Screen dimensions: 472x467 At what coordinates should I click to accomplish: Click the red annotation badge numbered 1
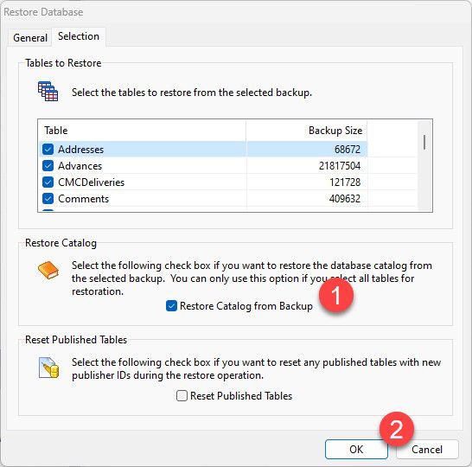pyautogui.click(x=336, y=295)
